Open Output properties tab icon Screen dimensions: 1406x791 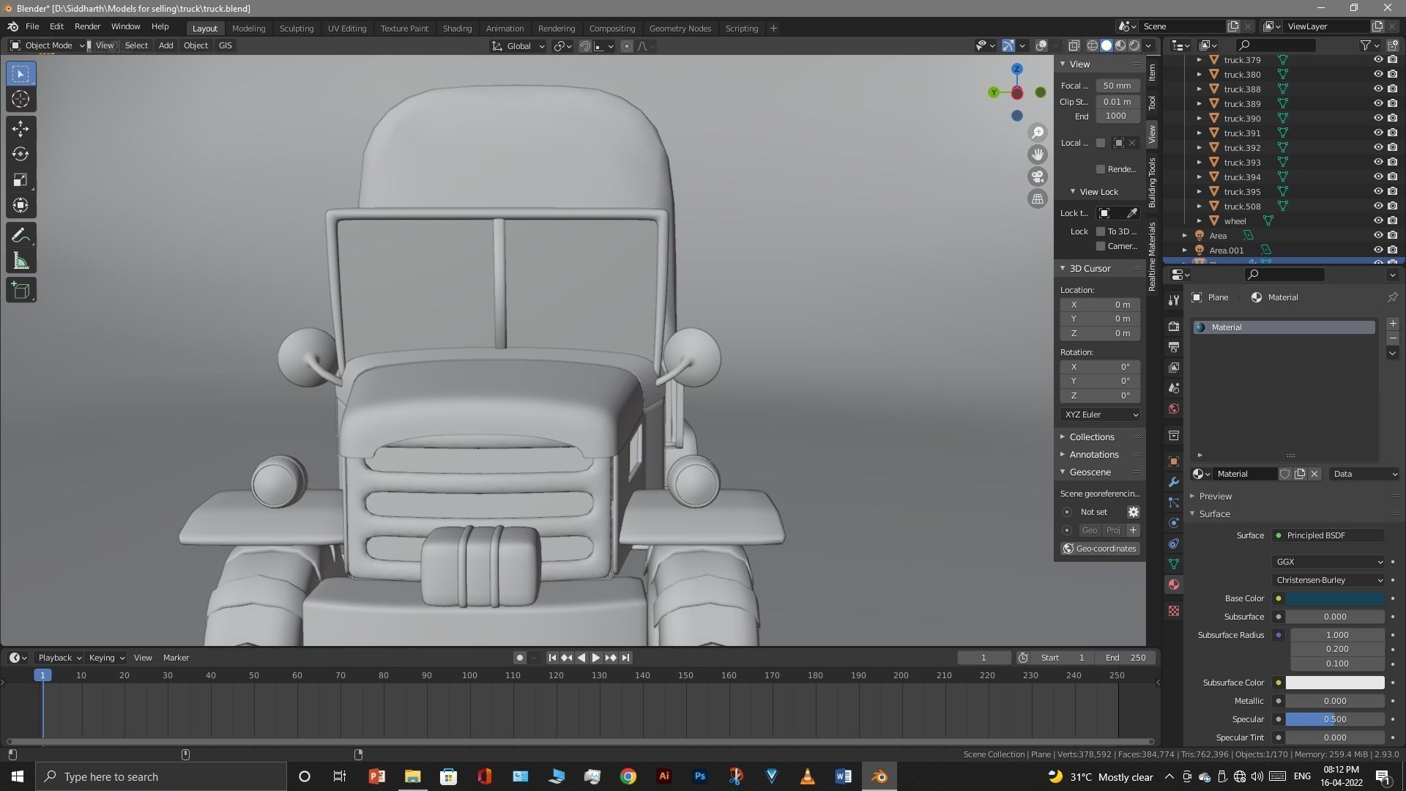tap(1174, 347)
